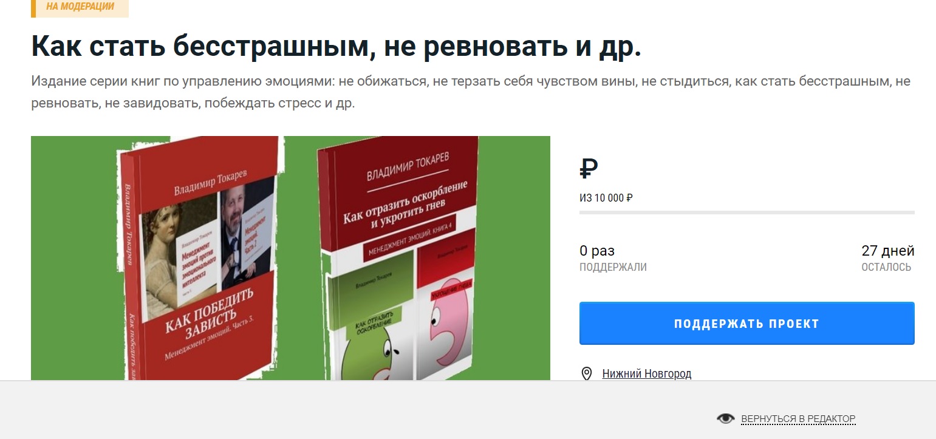Image resolution: width=936 pixels, height=439 pixels.
Task: Return to the editor via «Вернуться в редактор»
Action: pyautogui.click(x=798, y=419)
